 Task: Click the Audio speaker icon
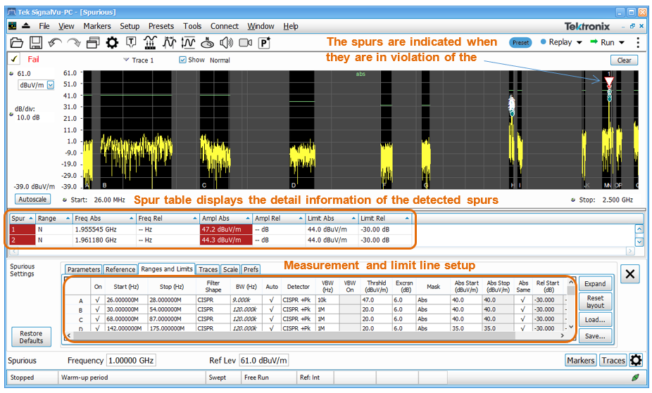tap(226, 43)
